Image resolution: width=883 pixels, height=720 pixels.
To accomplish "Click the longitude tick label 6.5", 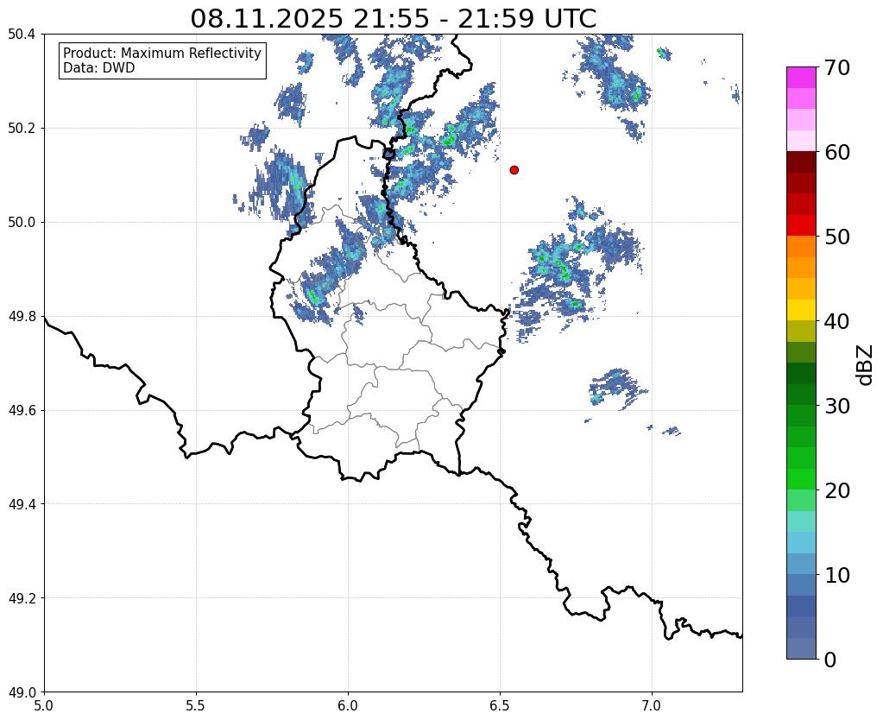I will (500, 705).
